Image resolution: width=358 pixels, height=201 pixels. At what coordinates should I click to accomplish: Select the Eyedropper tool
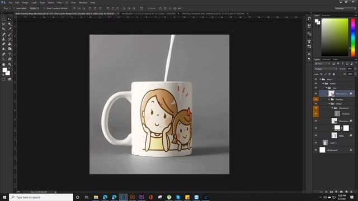click(10, 29)
